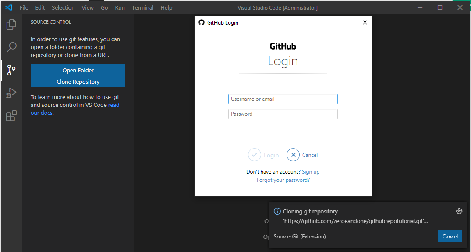
Task: Follow the Sign up link
Action: click(x=311, y=172)
